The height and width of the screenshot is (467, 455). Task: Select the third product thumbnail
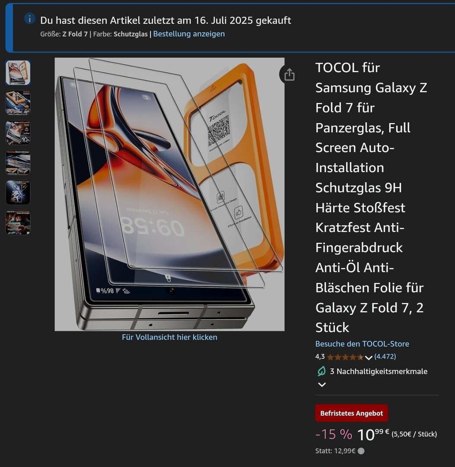(x=18, y=133)
